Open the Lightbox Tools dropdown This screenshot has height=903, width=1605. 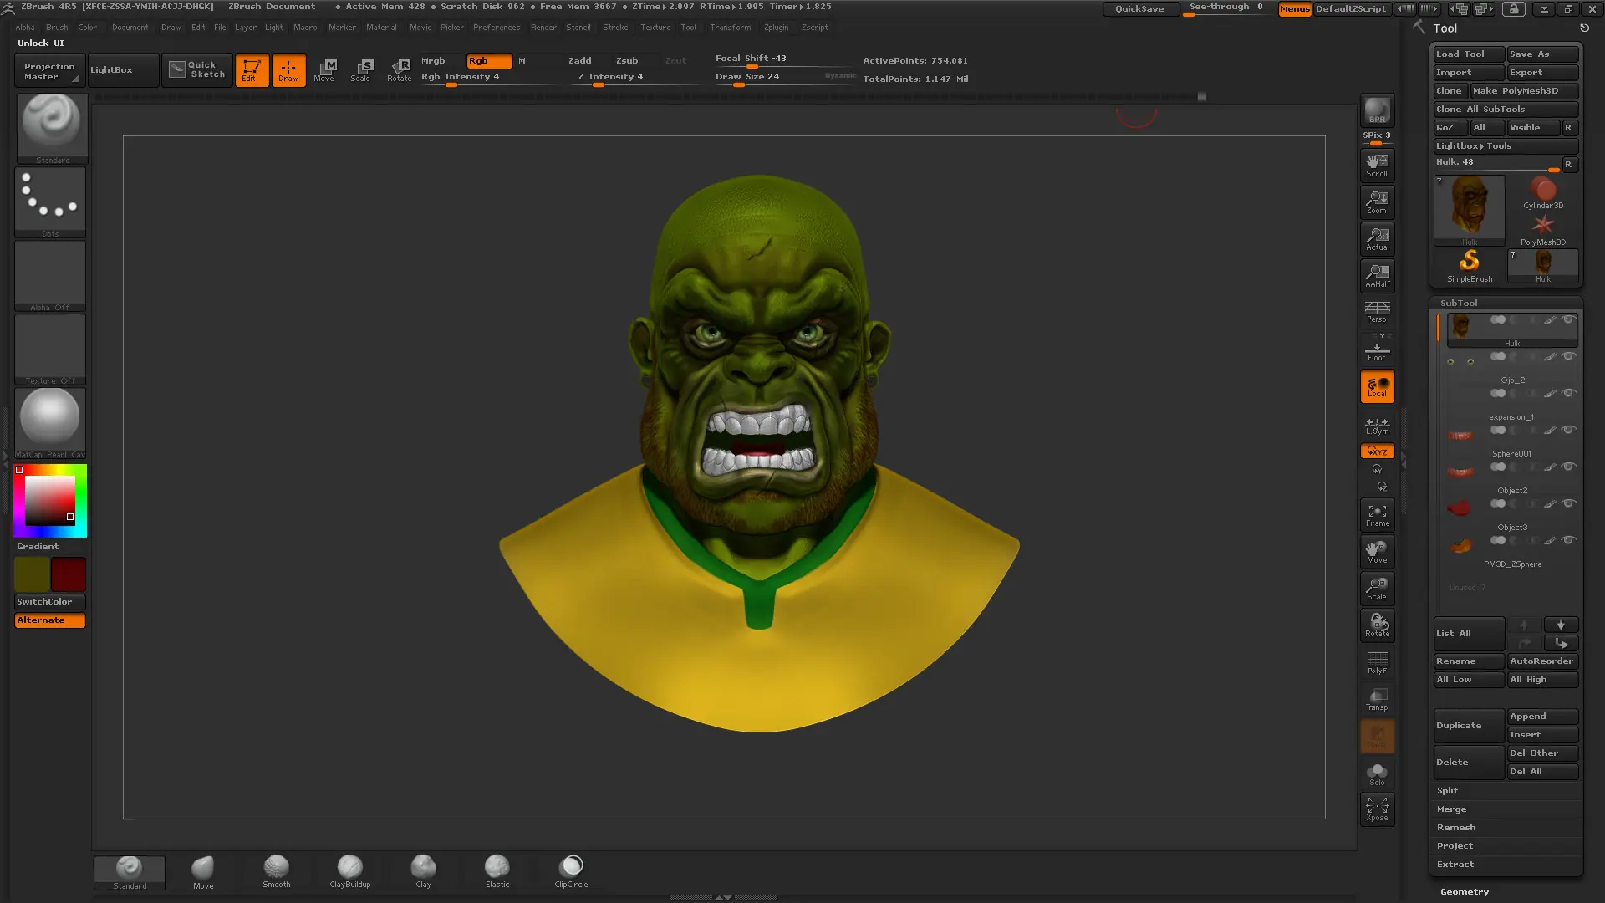[x=1506, y=145]
